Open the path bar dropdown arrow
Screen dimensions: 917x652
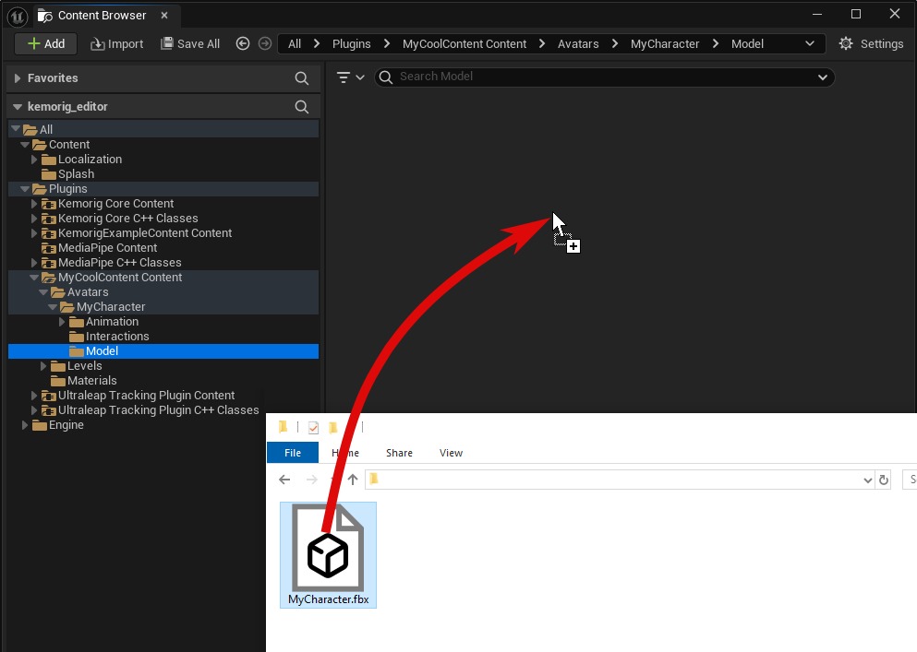click(810, 43)
